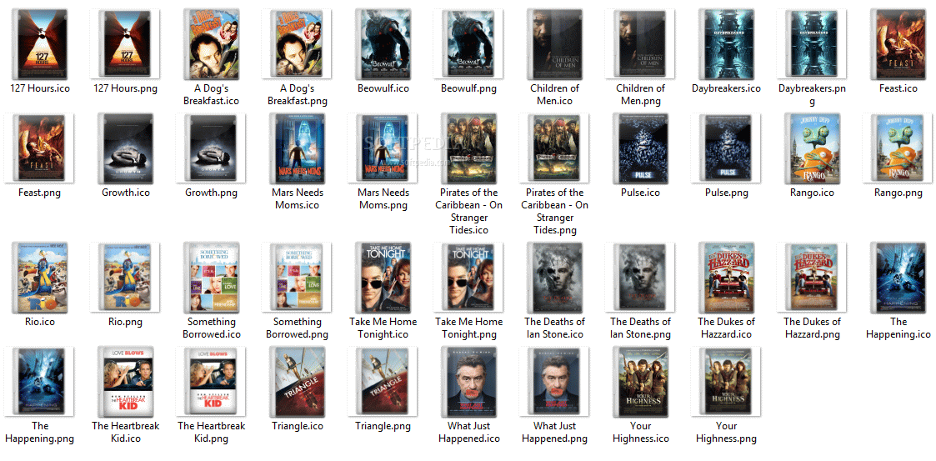Viewport: 936px width, 461px height.
Task: Pick the Take Me Home Tonight.ico icon
Action: pyautogui.click(x=383, y=277)
